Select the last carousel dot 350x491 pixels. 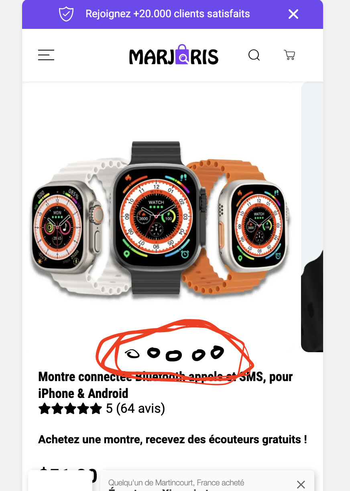click(217, 352)
